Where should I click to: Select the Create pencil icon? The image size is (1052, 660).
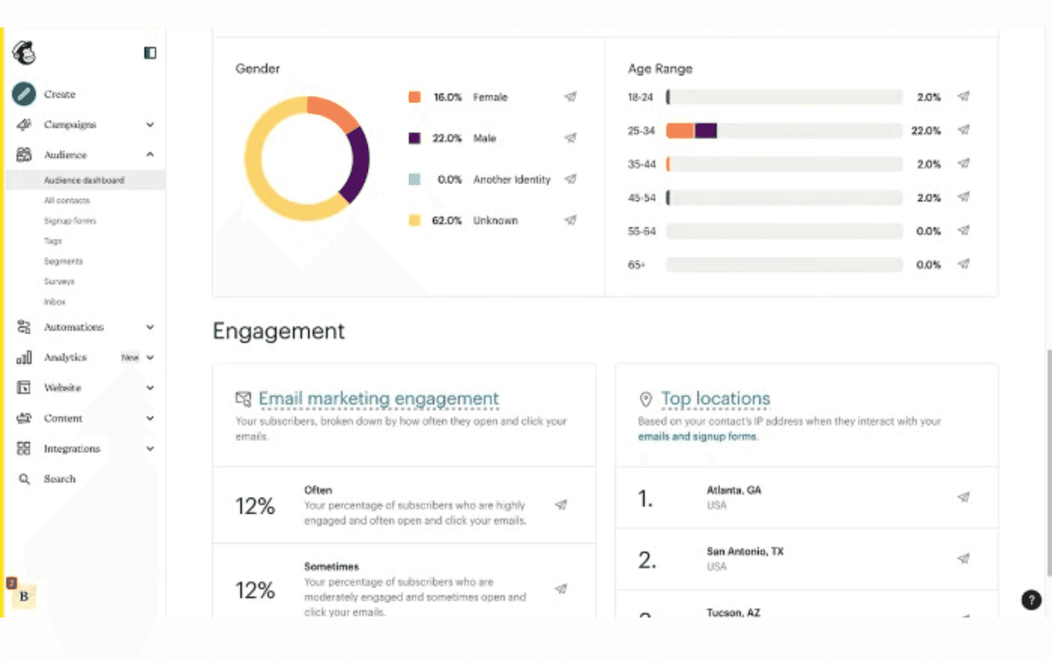(x=24, y=94)
